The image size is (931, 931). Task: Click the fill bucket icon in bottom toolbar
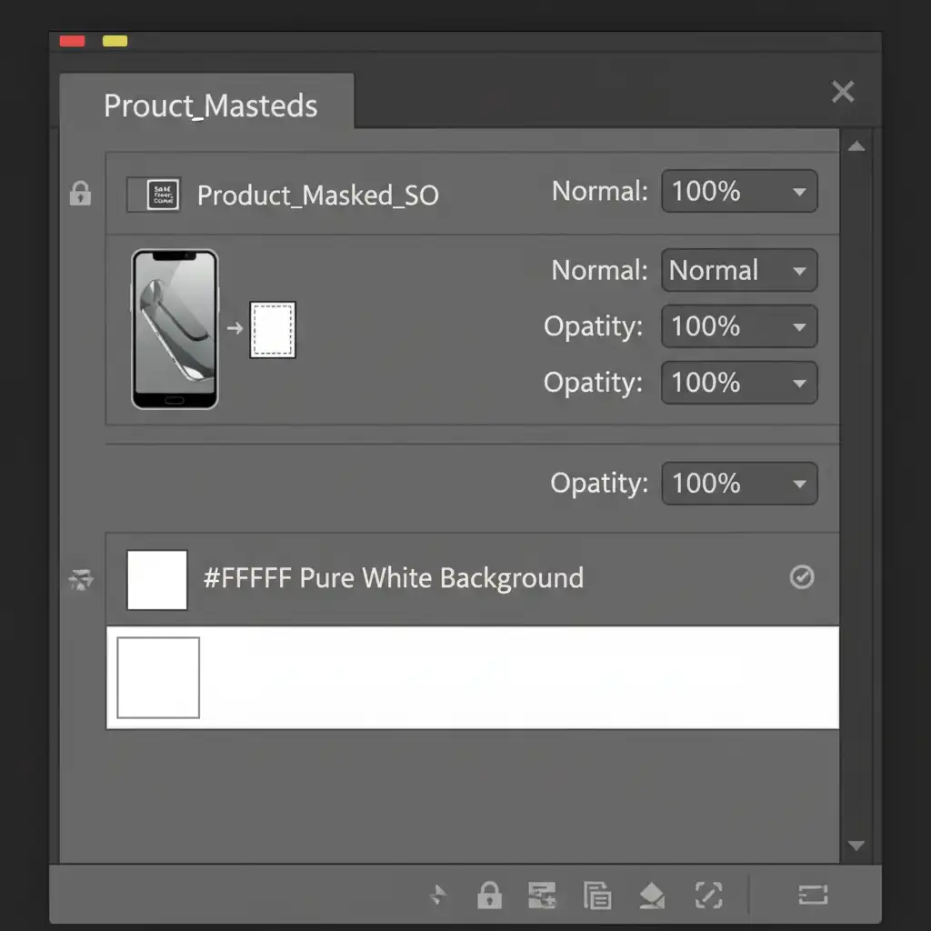pyautogui.click(x=652, y=896)
